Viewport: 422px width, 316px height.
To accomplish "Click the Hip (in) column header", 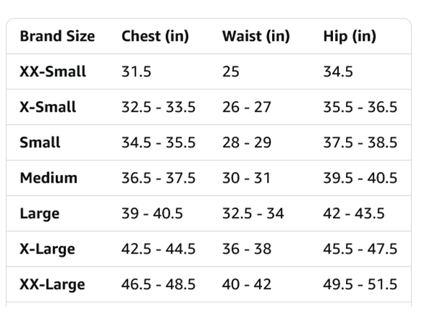I will pyautogui.click(x=350, y=37).
